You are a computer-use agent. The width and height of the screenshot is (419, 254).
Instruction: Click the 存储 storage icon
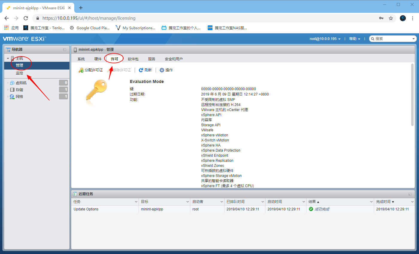pos(12,90)
